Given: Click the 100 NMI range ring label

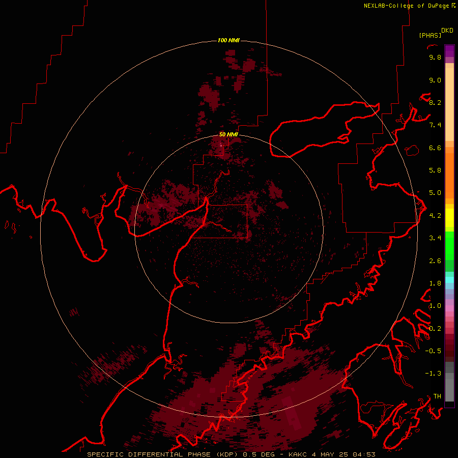Looking at the screenshot, I should [228, 40].
